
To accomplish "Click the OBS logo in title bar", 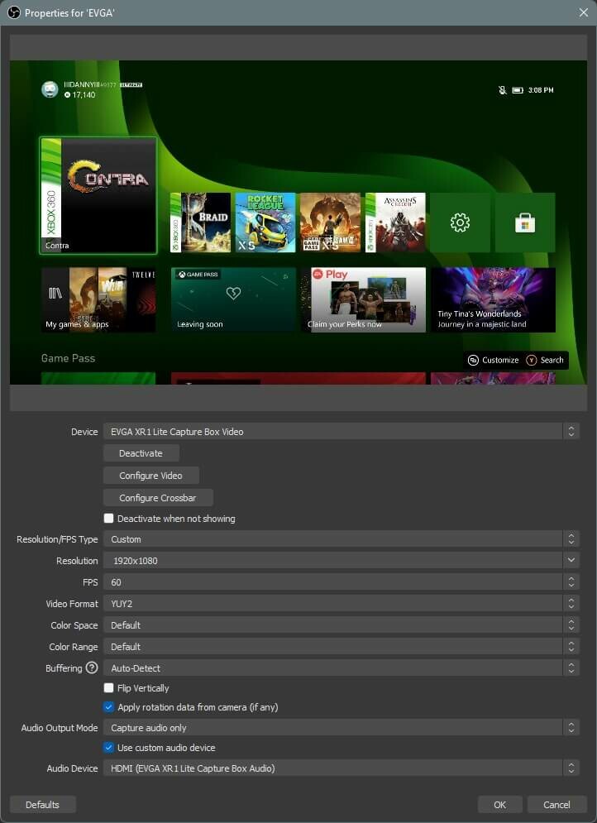I will tap(12, 12).
